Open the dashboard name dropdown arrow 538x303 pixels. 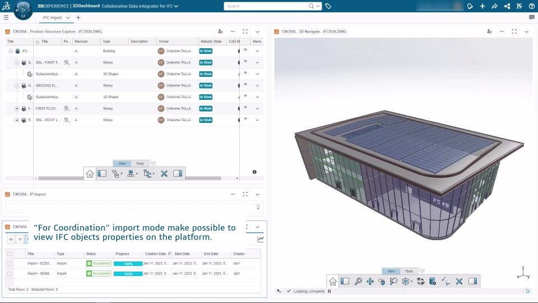point(177,6)
